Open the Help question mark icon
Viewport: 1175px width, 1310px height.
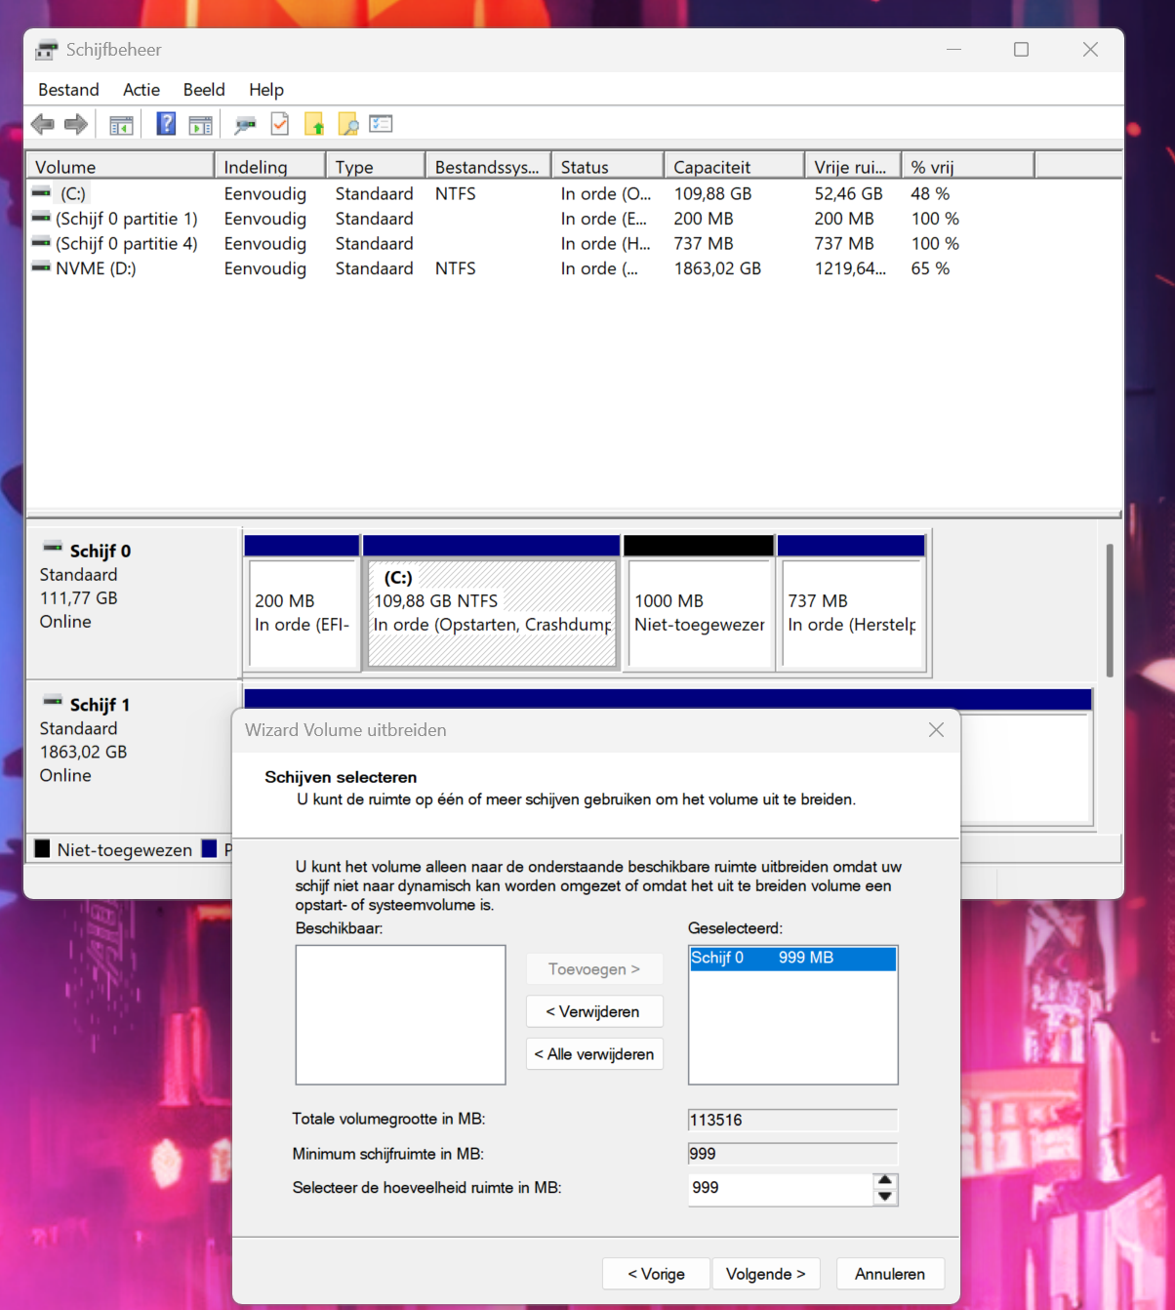167,124
